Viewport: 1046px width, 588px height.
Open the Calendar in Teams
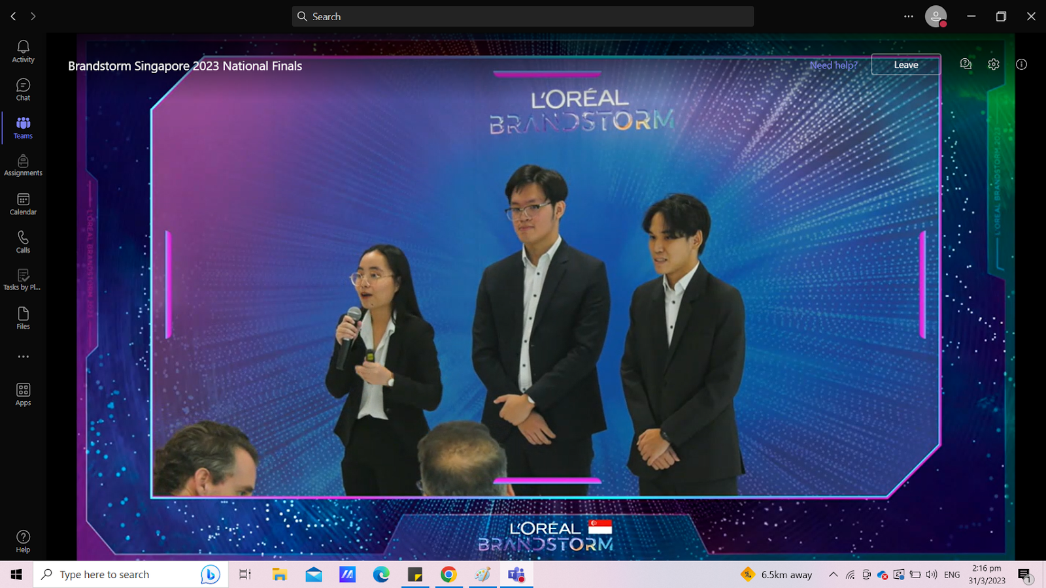pos(23,204)
